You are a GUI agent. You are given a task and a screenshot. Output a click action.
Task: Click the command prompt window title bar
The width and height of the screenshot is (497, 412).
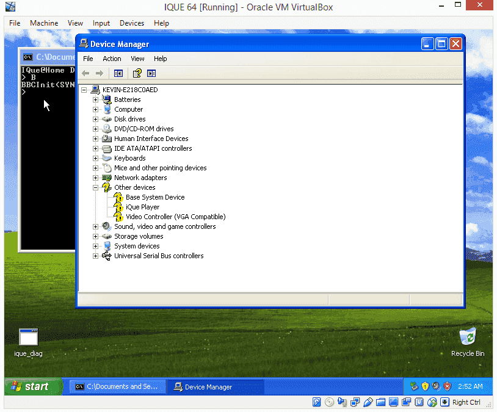tap(48, 57)
